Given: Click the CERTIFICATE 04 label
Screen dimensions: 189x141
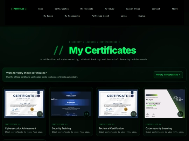Looking at the screenshot, I should 153,124.
